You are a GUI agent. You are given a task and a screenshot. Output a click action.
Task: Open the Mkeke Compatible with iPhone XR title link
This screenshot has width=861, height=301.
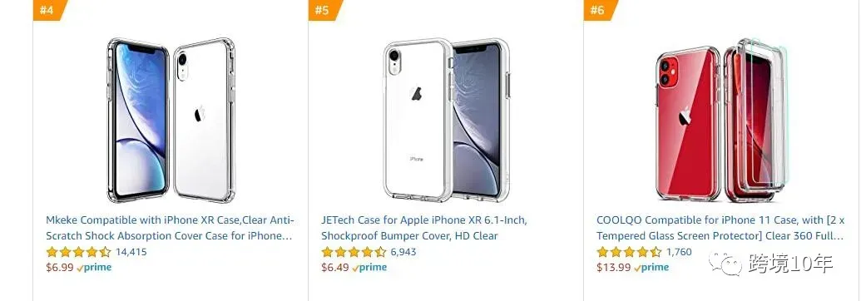171,228
